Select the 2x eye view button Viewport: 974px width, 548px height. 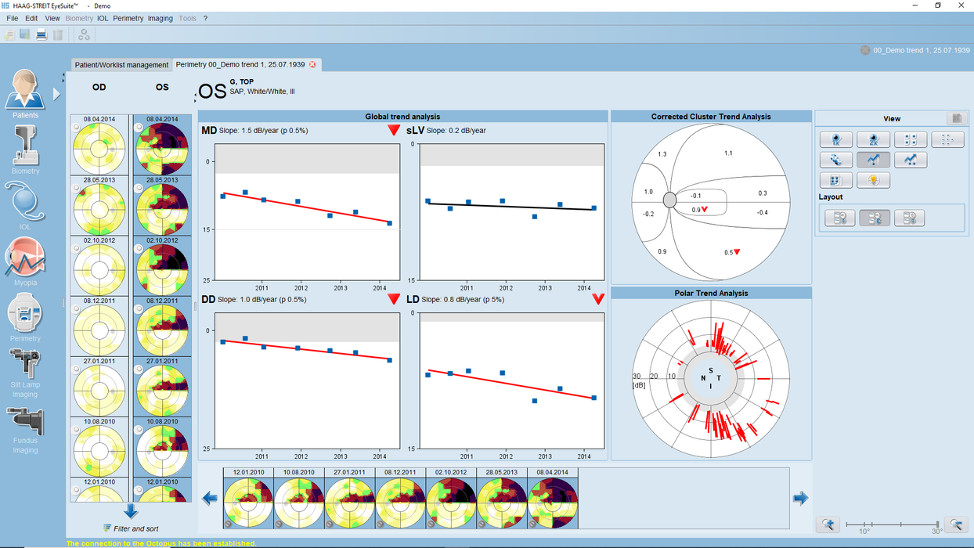(x=873, y=140)
